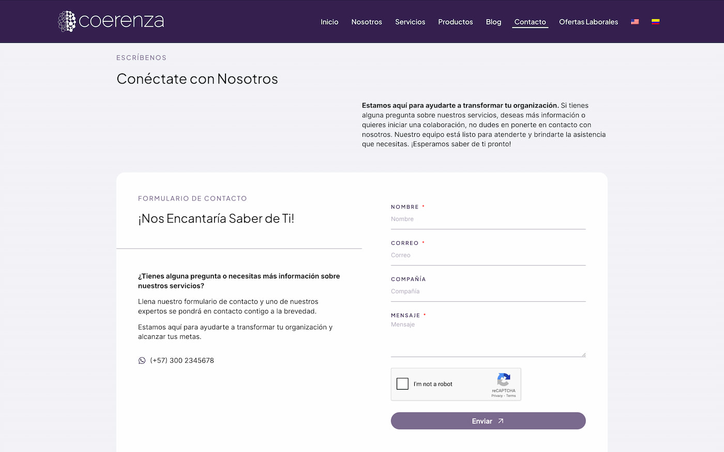The width and height of the screenshot is (724, 452).
Task: Select the Contacto nav item
Action: (530, 22)
